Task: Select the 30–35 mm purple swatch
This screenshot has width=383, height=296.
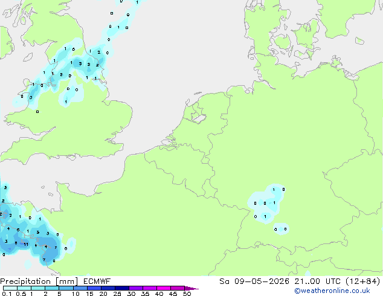Action: [136, 288]
